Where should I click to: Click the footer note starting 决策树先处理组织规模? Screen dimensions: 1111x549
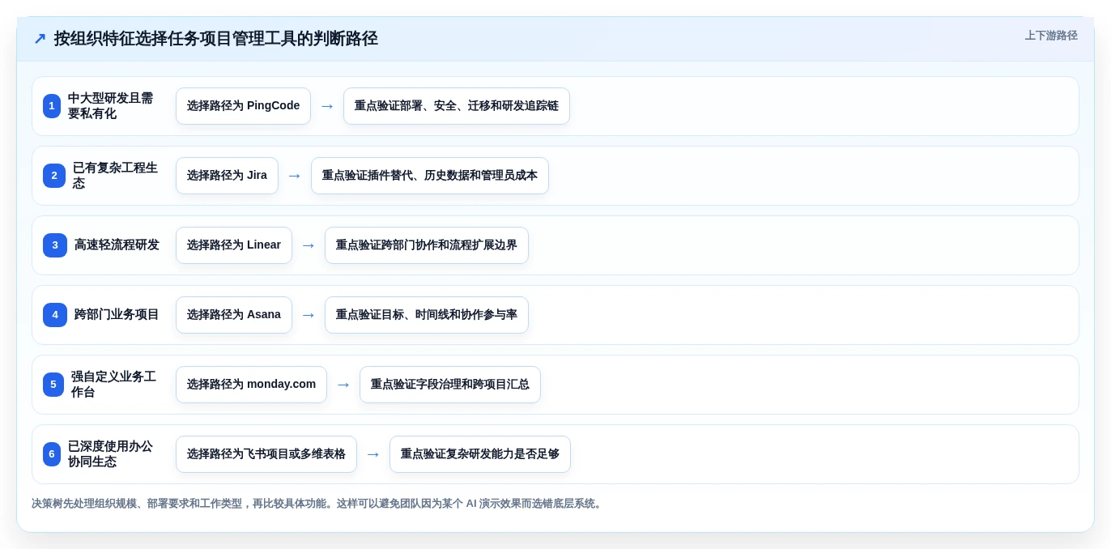point(318,504)
